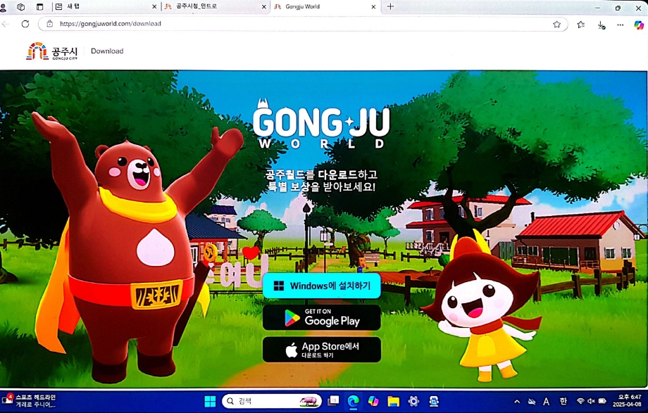
Task: Open the Edge workspaces icon
Action: pyautogui.click(x=20, y=7)
